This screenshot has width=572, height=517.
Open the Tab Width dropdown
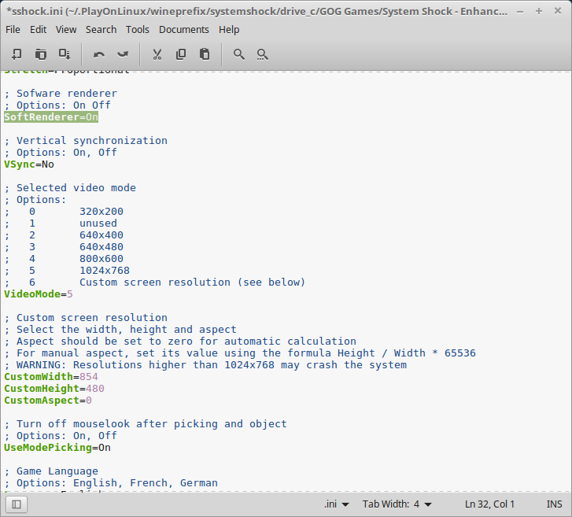(397, 504)
